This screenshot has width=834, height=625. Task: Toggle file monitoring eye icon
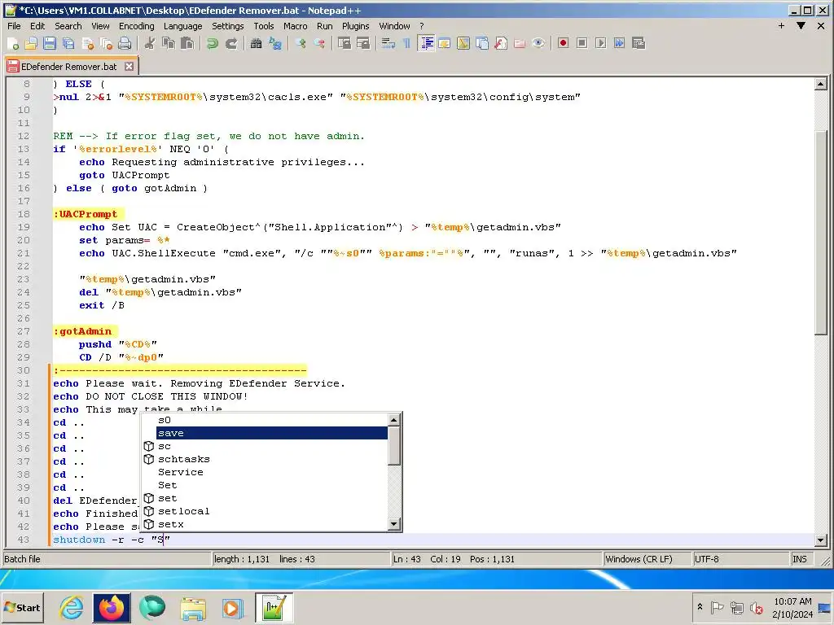tap(538, 44)
